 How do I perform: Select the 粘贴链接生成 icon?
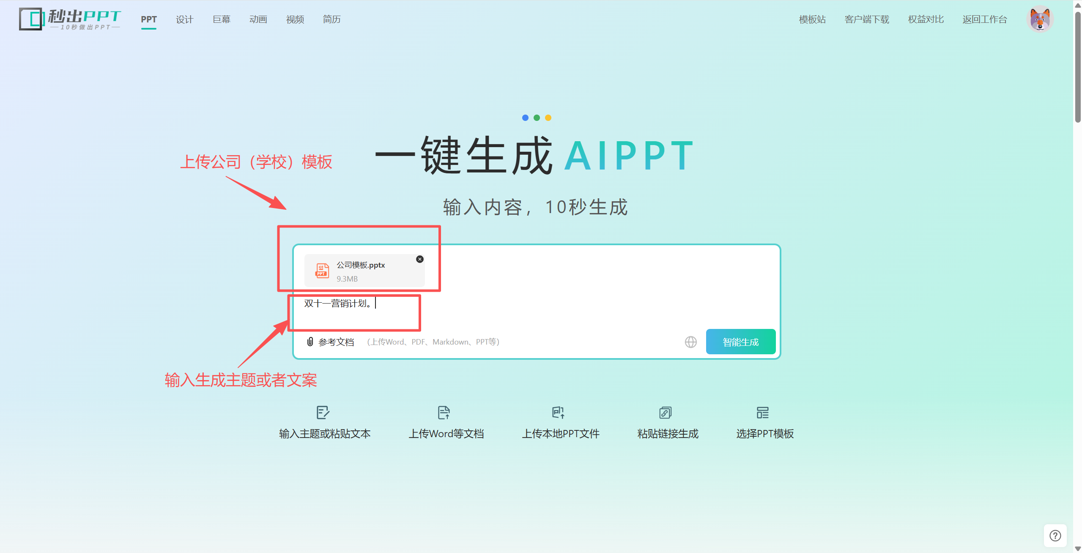pos(665,413)
